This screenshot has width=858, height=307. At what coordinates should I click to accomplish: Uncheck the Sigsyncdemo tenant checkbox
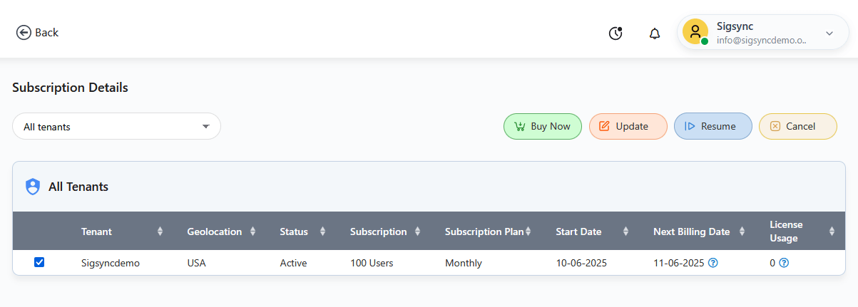click(x=39, y=262)
